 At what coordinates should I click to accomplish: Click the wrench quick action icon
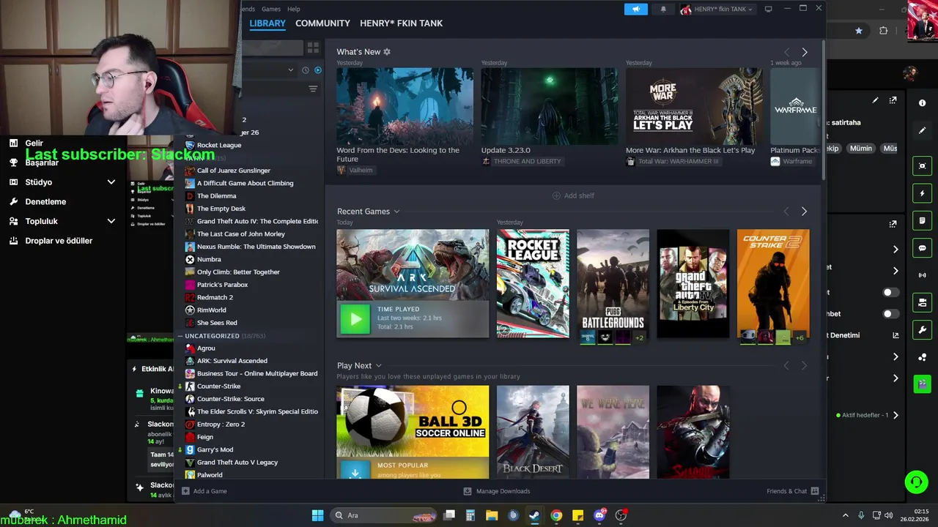click(x=922, y=329)
